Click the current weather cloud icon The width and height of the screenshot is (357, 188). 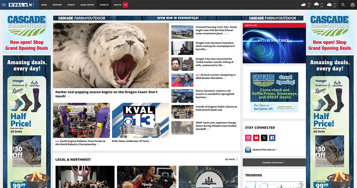click(x=303, y=5)
